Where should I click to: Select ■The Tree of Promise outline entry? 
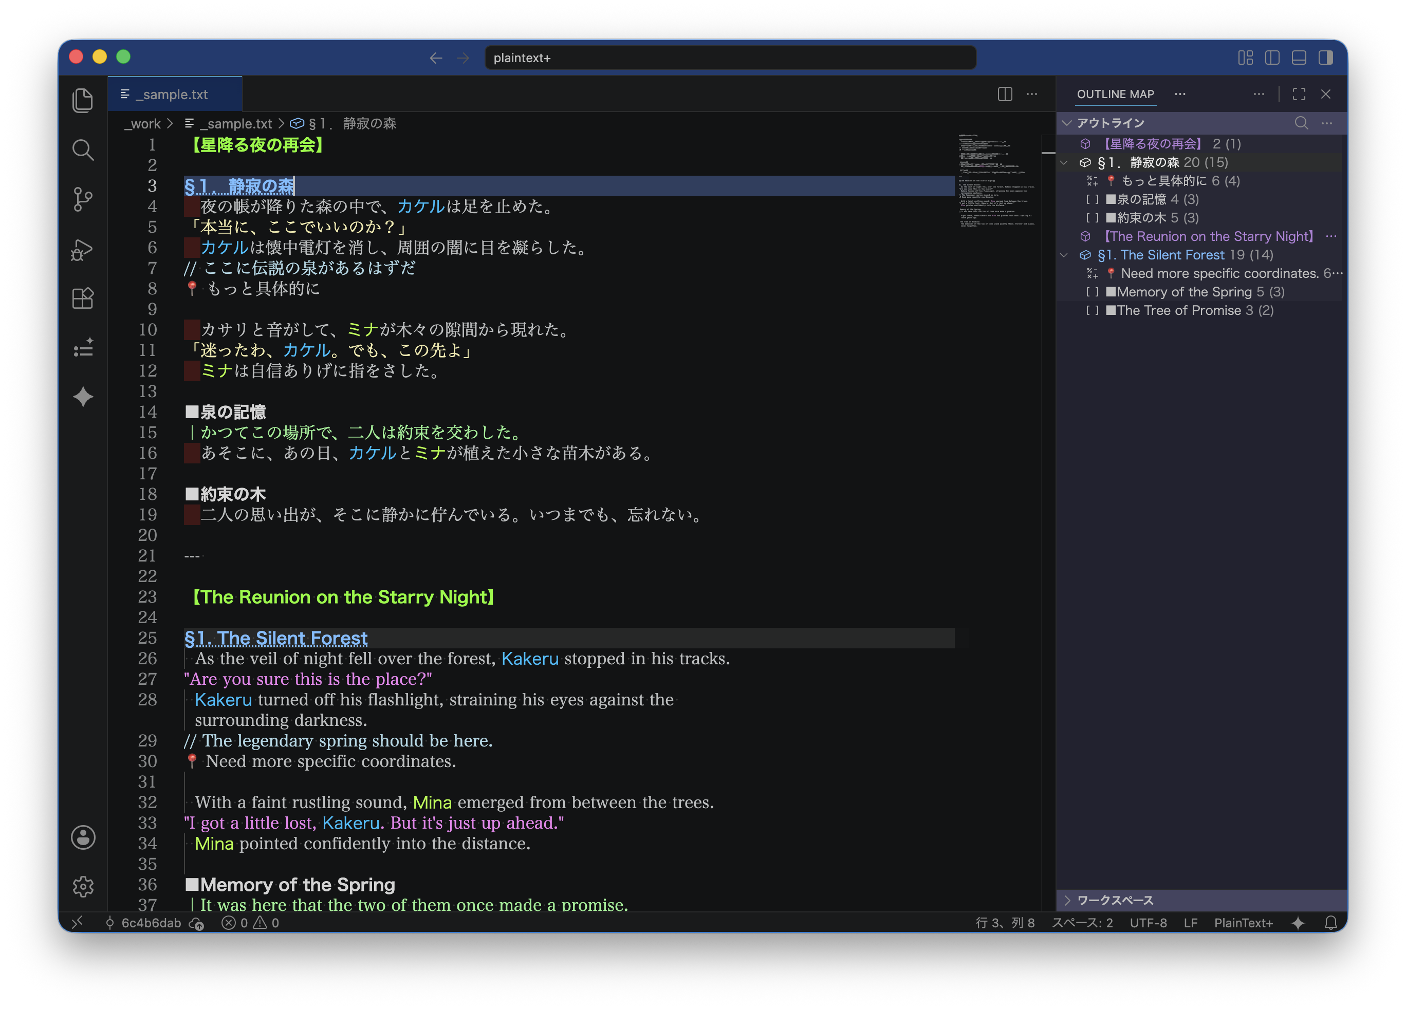point(1173,310)
